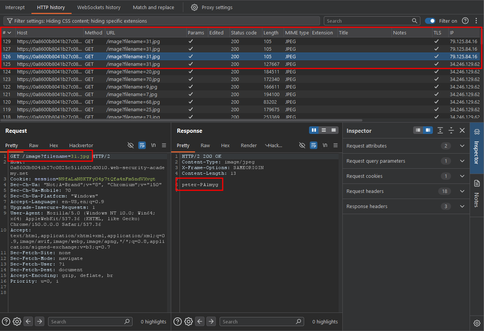Viewport: 484px width, 331px height.
Task: Open the WebSockets history tab
Action: tap(99, 7)
